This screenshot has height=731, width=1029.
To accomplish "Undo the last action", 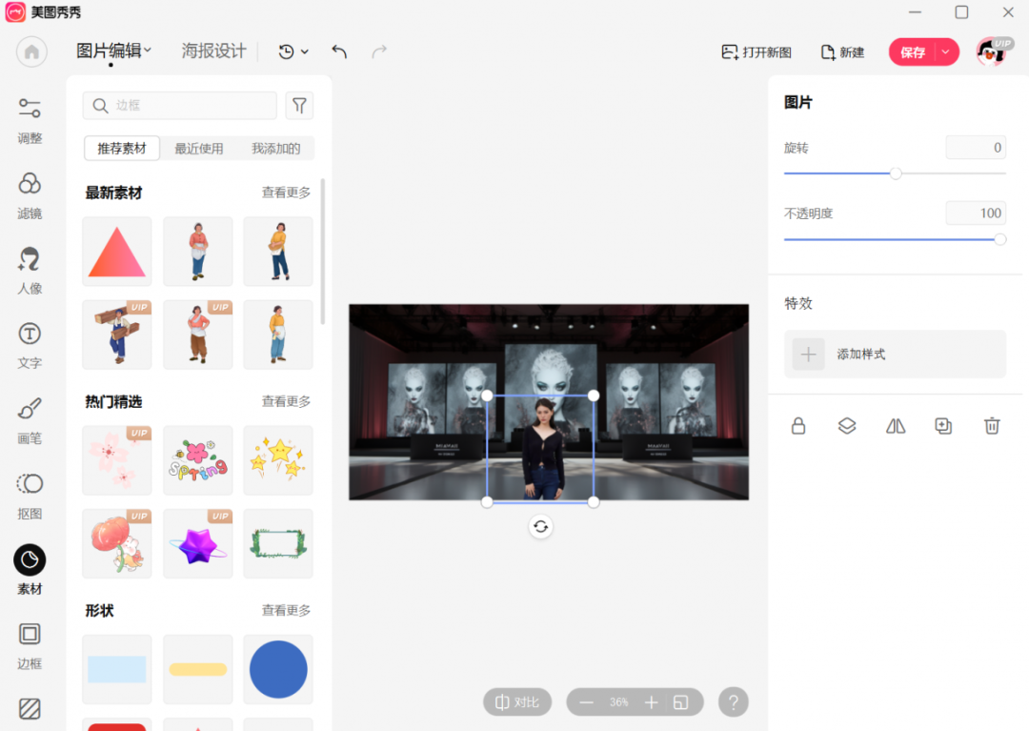I will point(338,51).
